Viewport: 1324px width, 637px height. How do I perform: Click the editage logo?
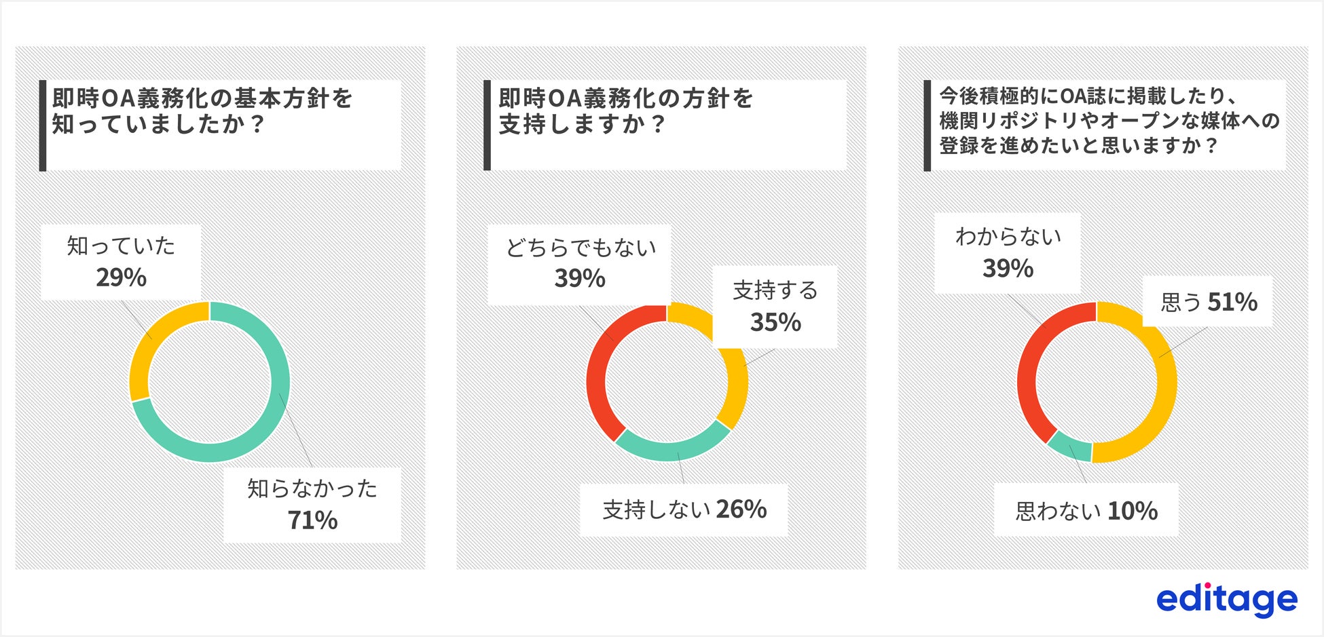pos(1226,599)
